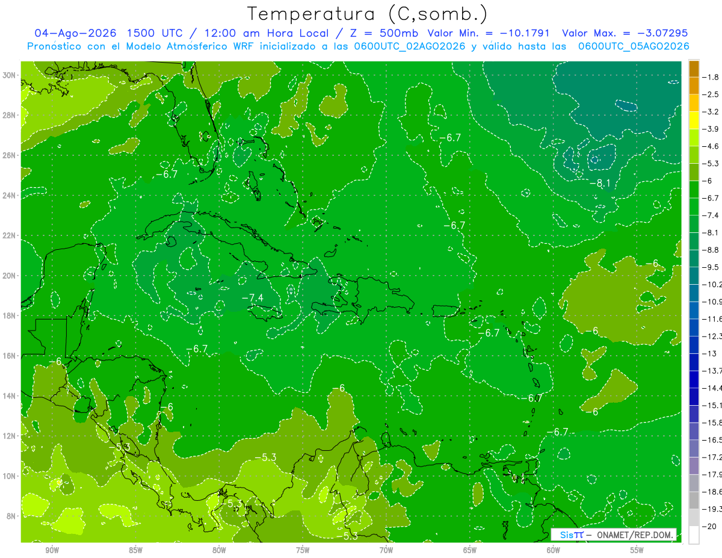Pick the dark orange swatch topping the legend
The height and width of the screenshot is (558, 722).
coord(694,69)
